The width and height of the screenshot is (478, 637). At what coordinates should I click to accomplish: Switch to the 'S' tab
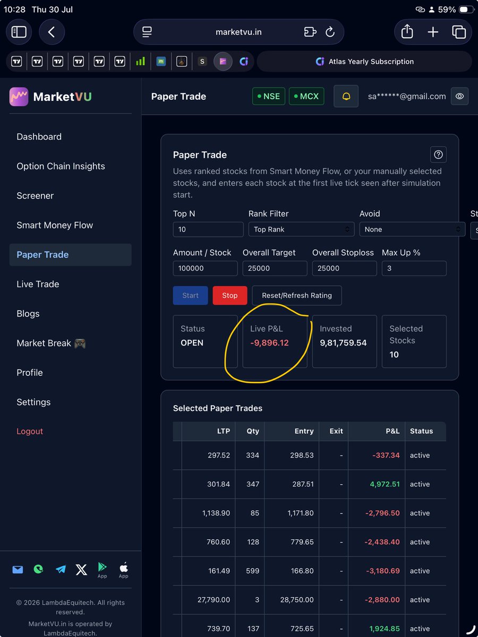click(202, 62)
